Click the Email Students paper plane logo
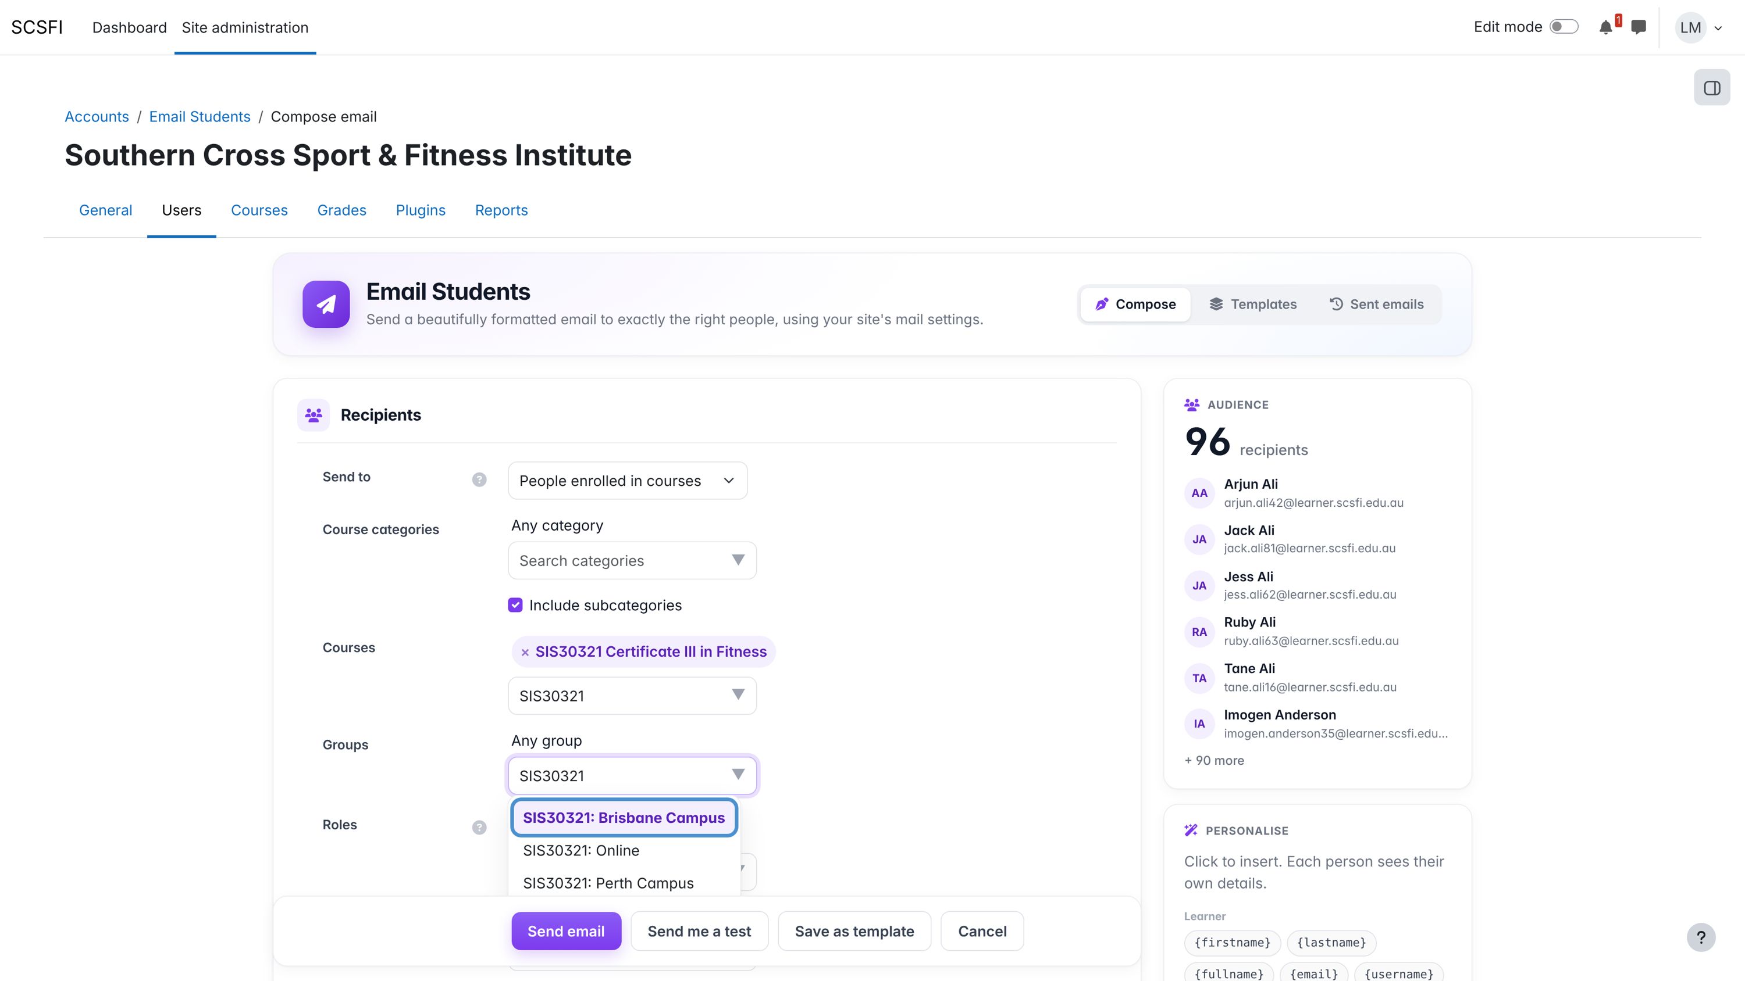1745x981 pixels. (x=326, y=304)
